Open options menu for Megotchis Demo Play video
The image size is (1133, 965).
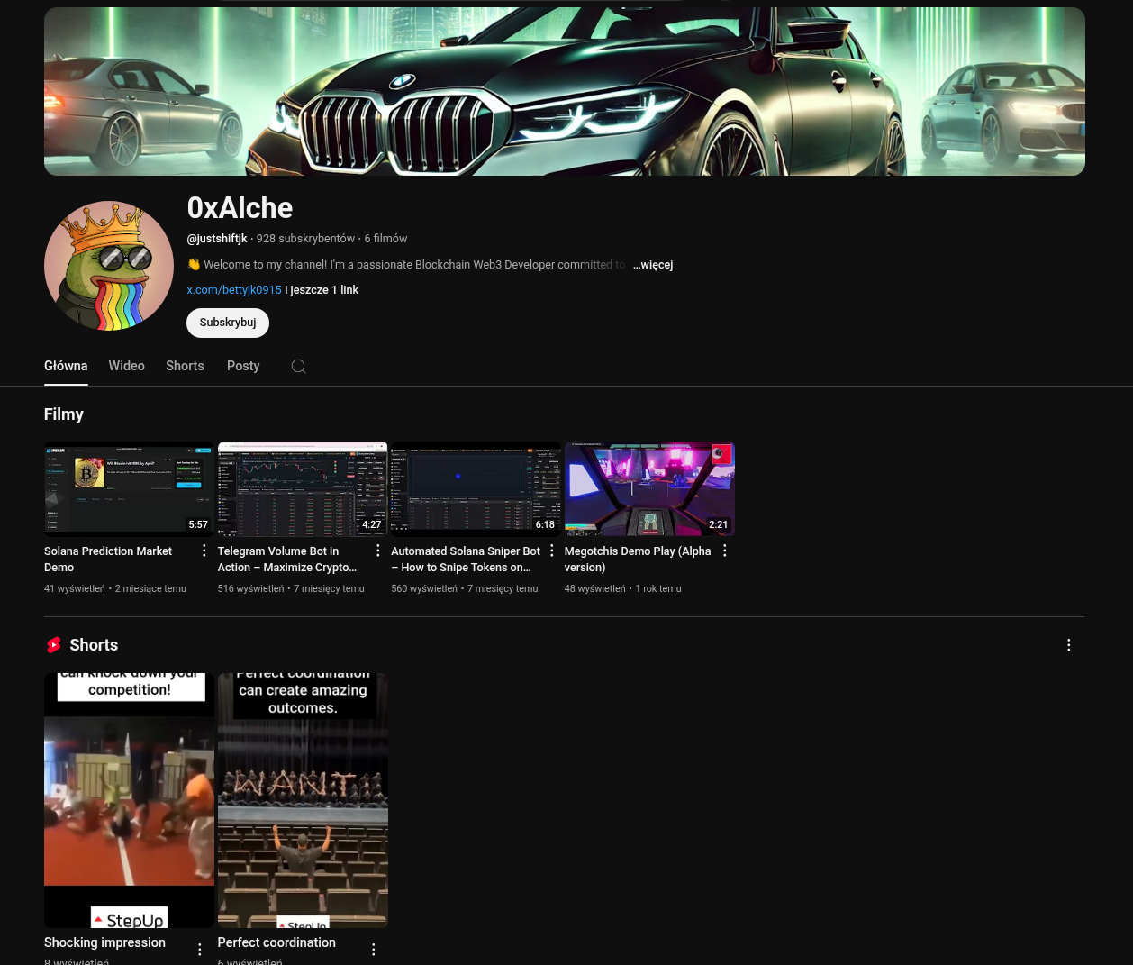pos(725,551)
